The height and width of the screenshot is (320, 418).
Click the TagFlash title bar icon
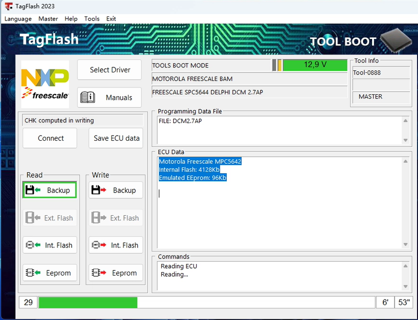click(8, 6)
